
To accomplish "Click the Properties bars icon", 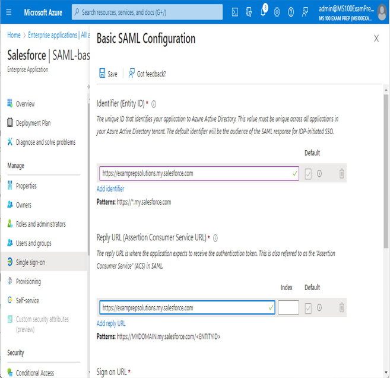I will coord(10,185).
